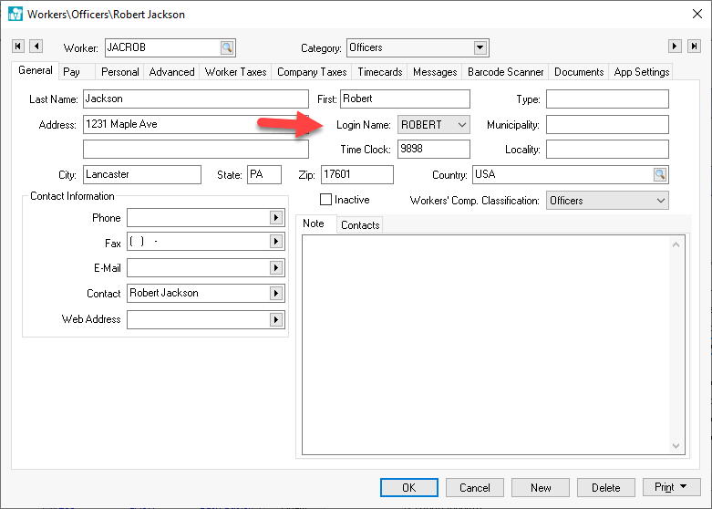Expand Workers' Comp. Classification dropdown

659,201
